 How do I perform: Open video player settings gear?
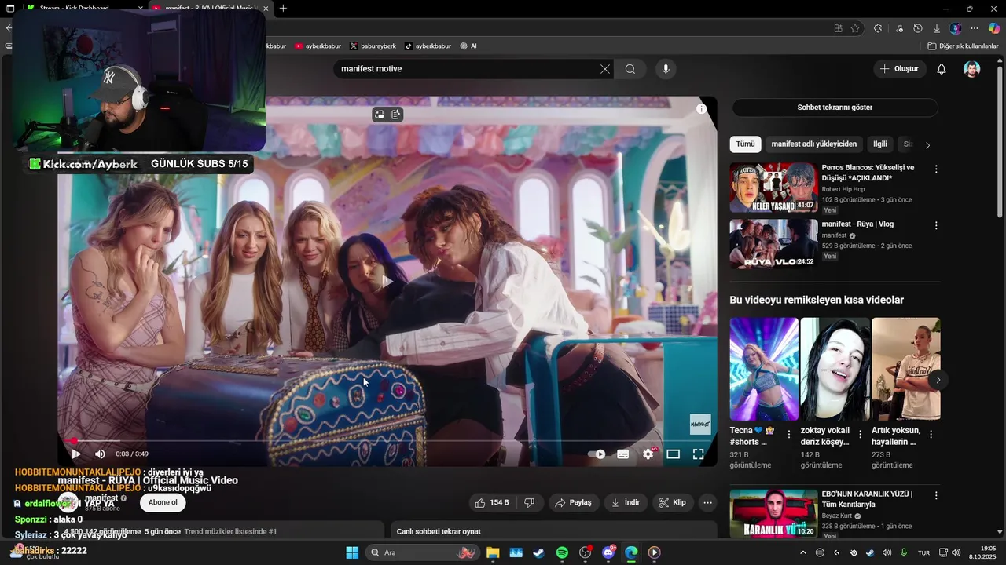[x=648, y=454]
